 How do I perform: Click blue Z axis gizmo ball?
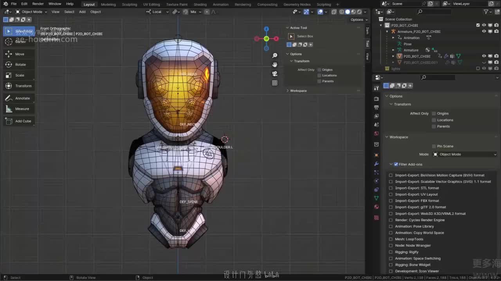(x=266, y=29)
